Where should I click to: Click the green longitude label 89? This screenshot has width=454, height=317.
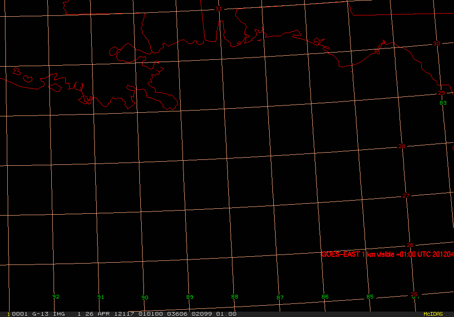pos(190,297)
